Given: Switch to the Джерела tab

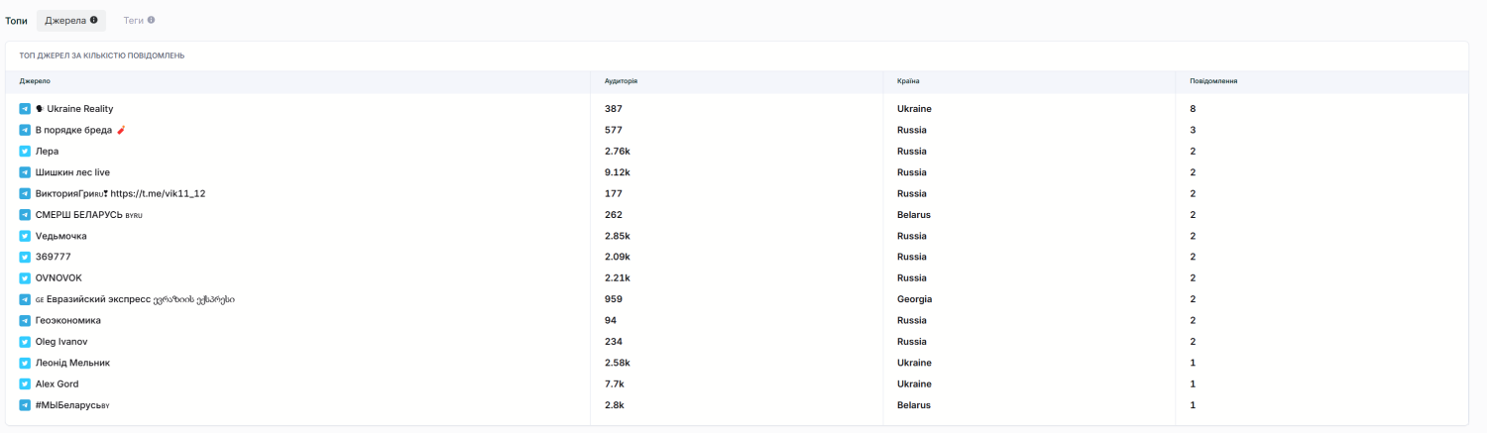Looking at the screenshot, I should pos(65,20).
